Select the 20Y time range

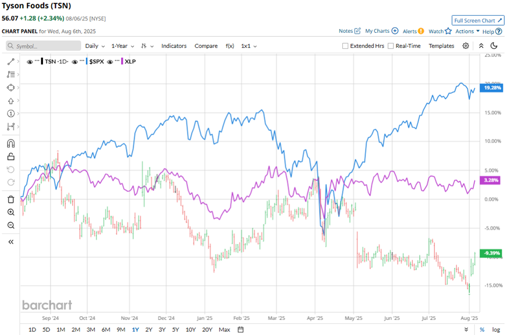click(207, 330)
